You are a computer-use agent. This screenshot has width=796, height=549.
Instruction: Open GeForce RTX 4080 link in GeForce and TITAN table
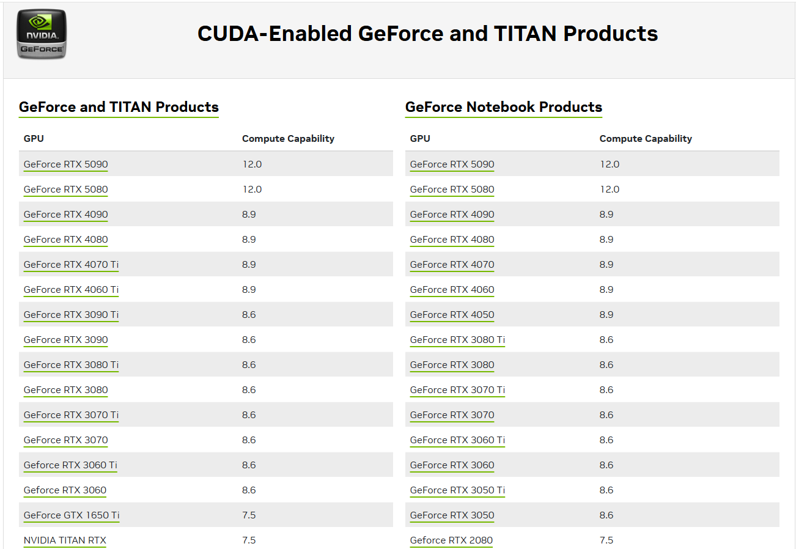click(x=65, y=239)
